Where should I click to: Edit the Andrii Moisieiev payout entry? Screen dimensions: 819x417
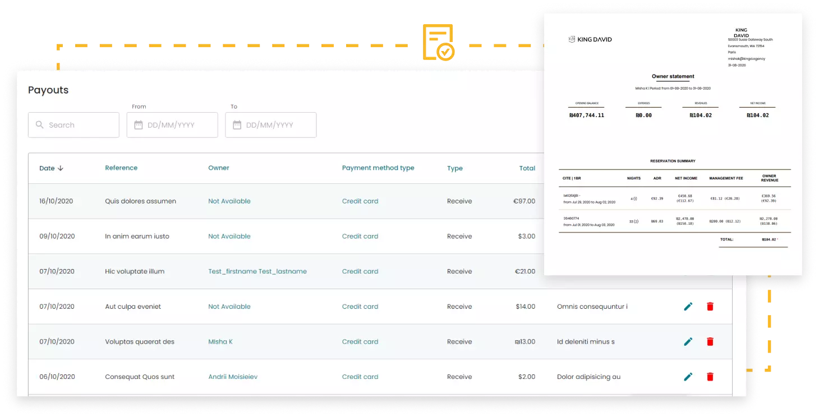[x=688, y=377]
